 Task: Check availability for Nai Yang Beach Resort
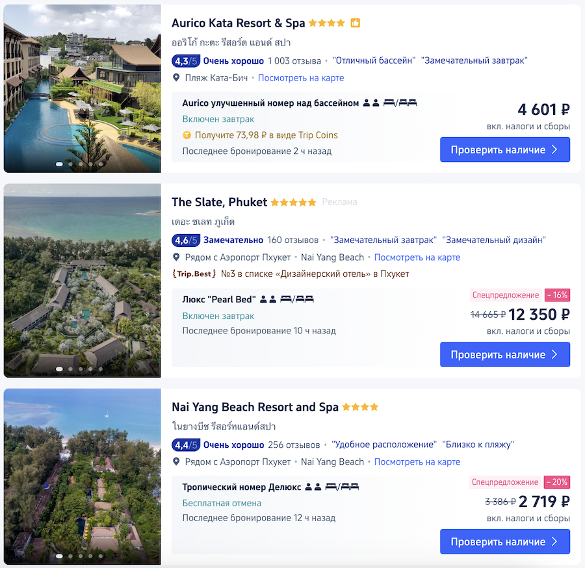tap(504, 541)
